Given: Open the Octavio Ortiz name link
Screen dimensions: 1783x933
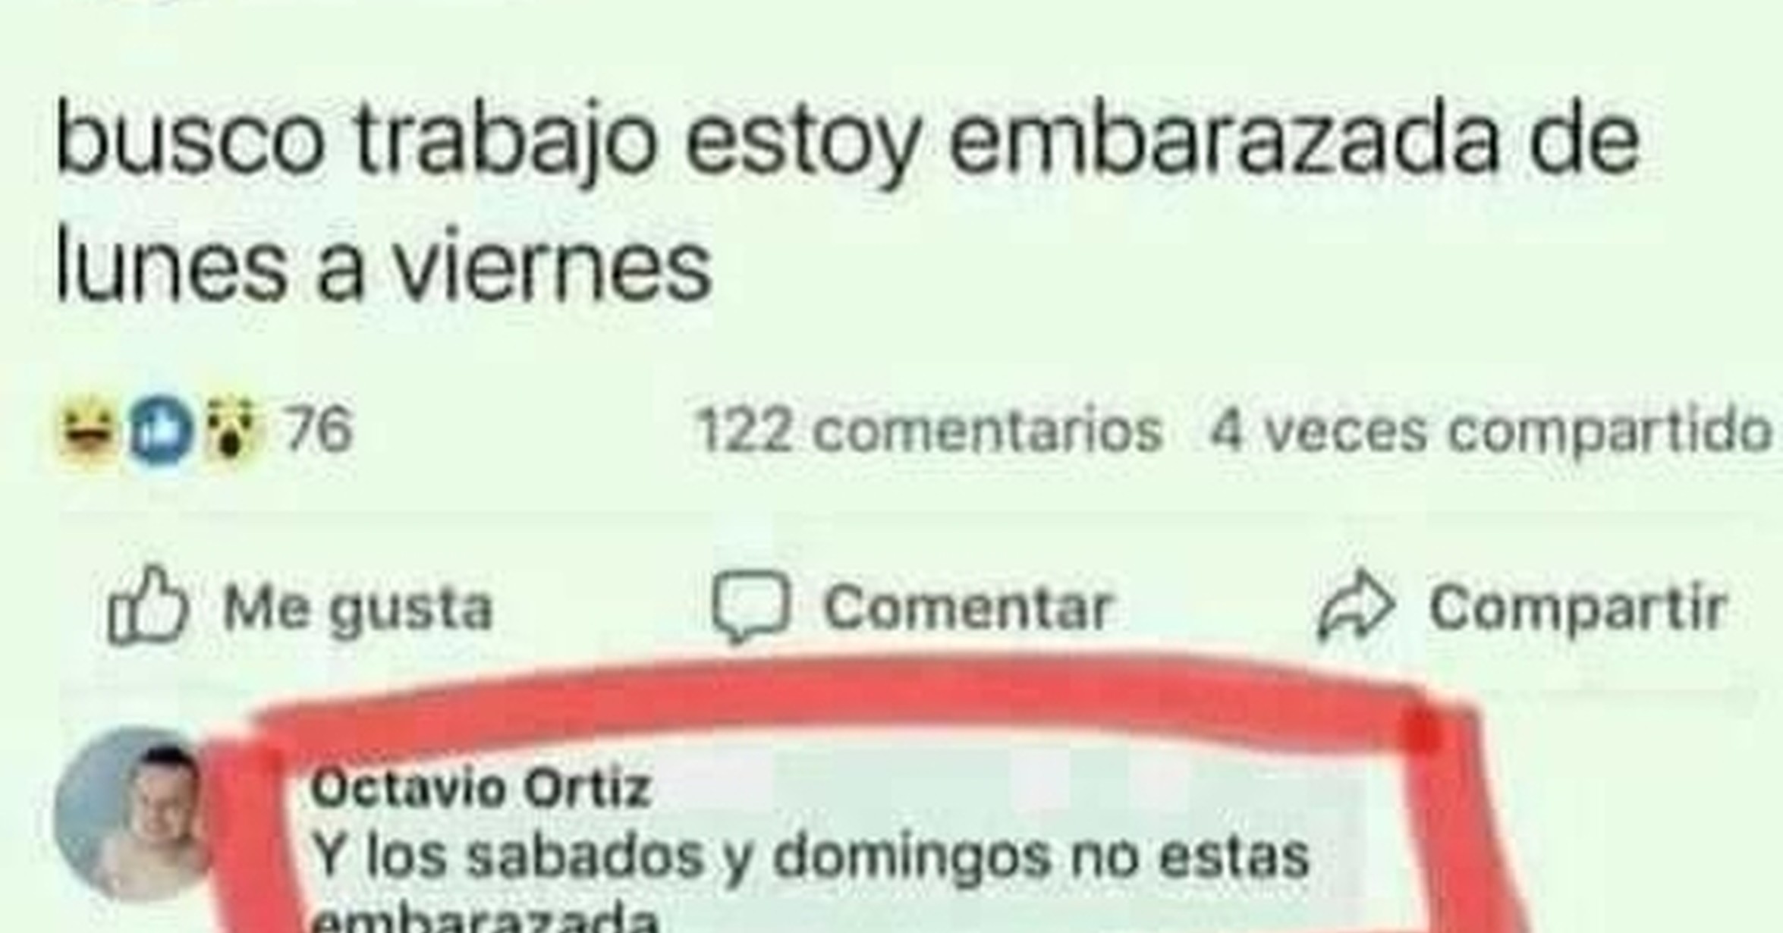Looking at the screenshot, I should 481,789.
